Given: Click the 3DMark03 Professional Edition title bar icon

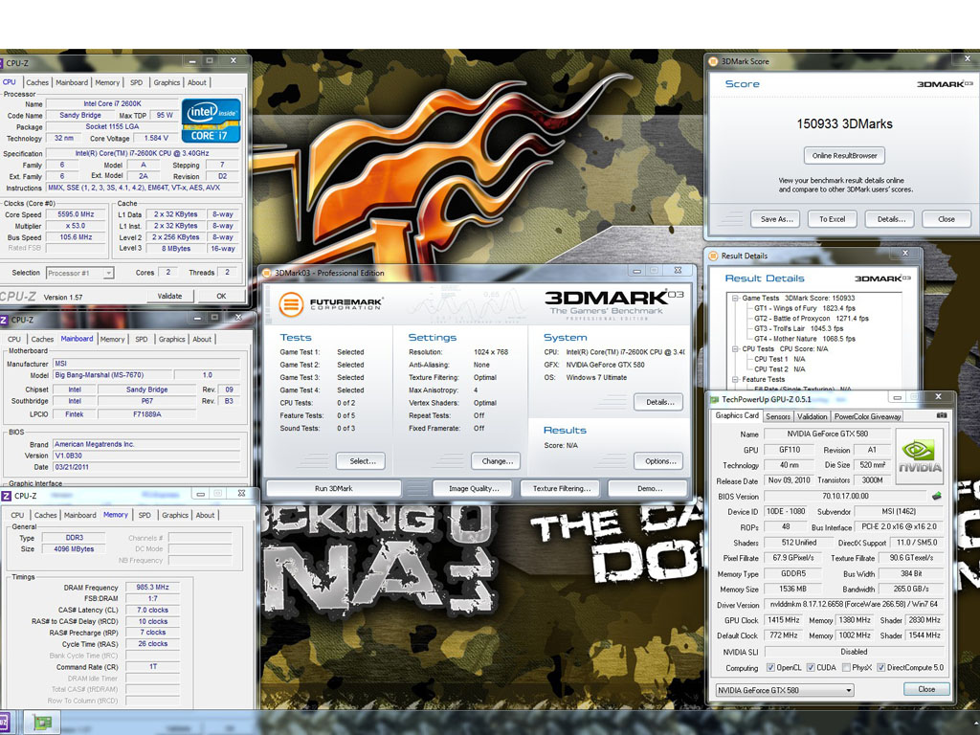Looking at the screenshot, I should pos(267,273).
